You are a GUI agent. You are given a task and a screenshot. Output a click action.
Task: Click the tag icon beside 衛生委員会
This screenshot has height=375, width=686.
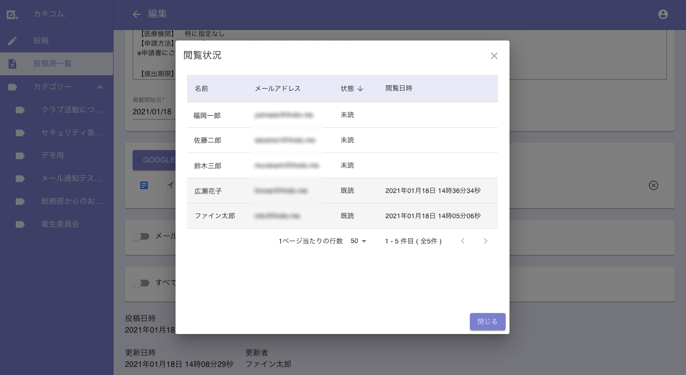tap(20, 224)
